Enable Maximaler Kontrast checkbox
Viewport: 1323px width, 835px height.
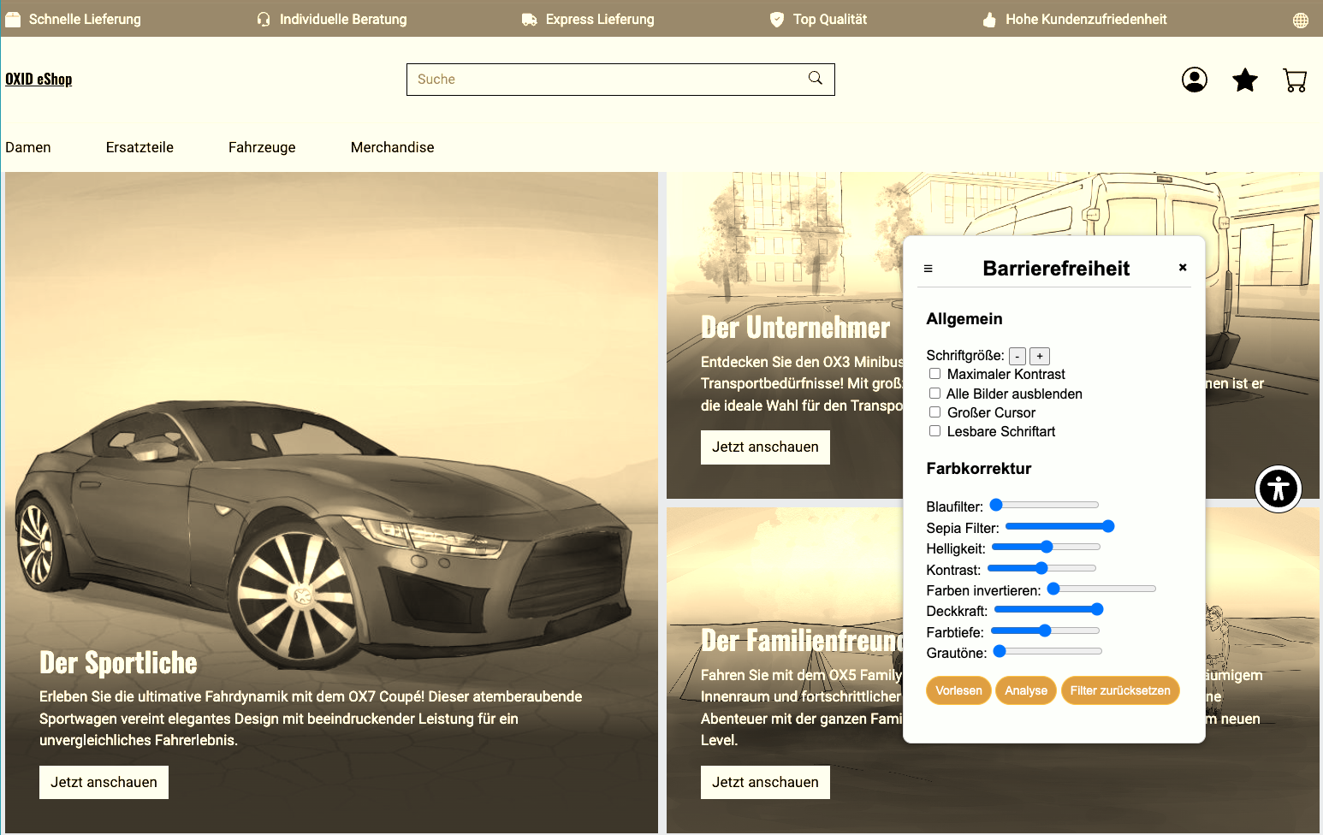point(935,374)
